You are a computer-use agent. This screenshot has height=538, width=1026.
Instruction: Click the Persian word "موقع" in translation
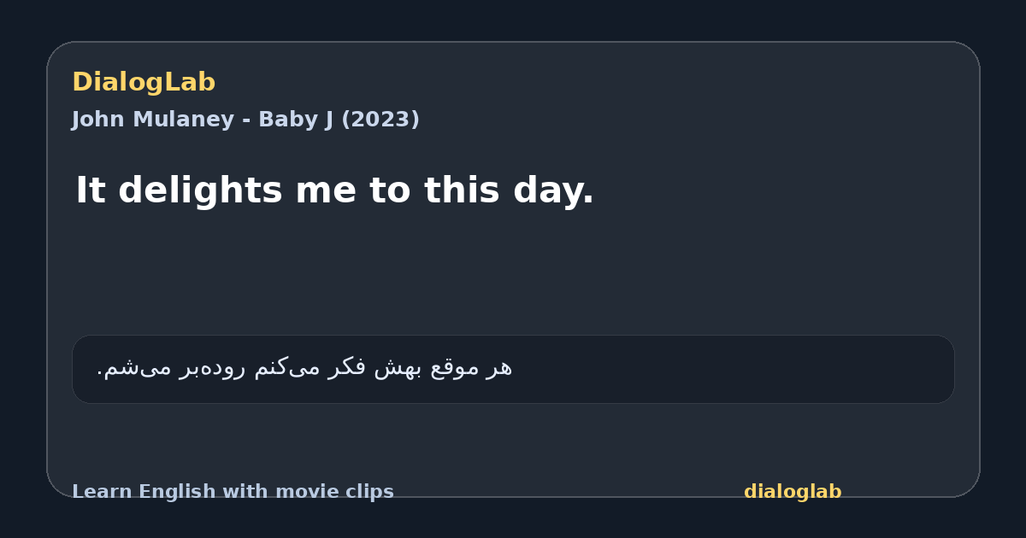point(456,368)
